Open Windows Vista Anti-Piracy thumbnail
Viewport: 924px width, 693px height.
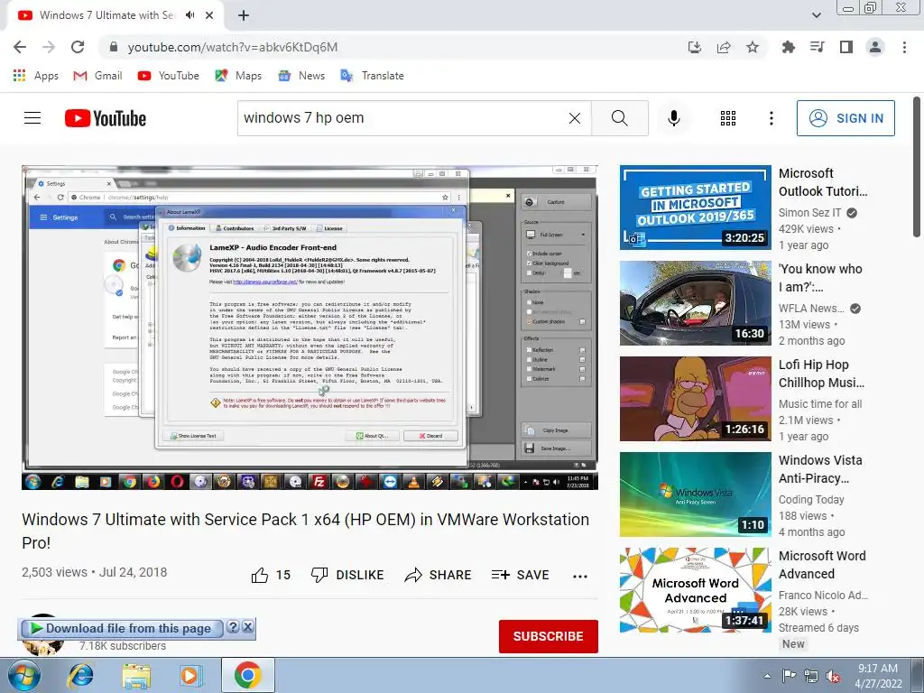coord(696,494)
